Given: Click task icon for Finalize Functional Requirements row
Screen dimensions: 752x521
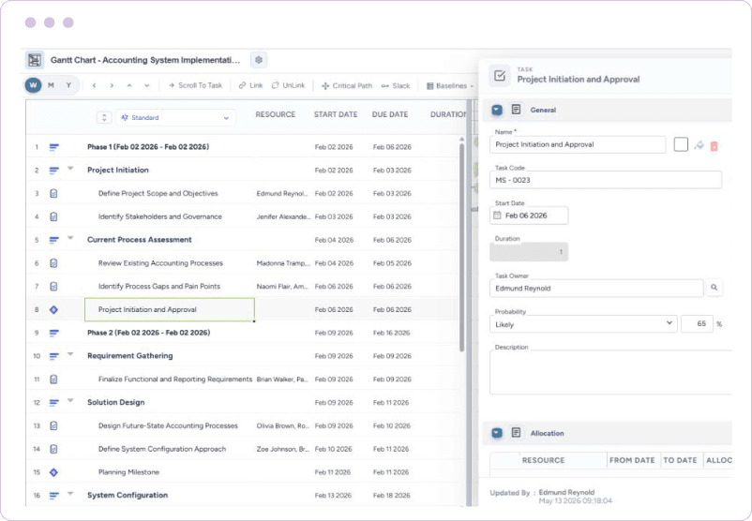Looking at the screenshot, I should 53,380.
